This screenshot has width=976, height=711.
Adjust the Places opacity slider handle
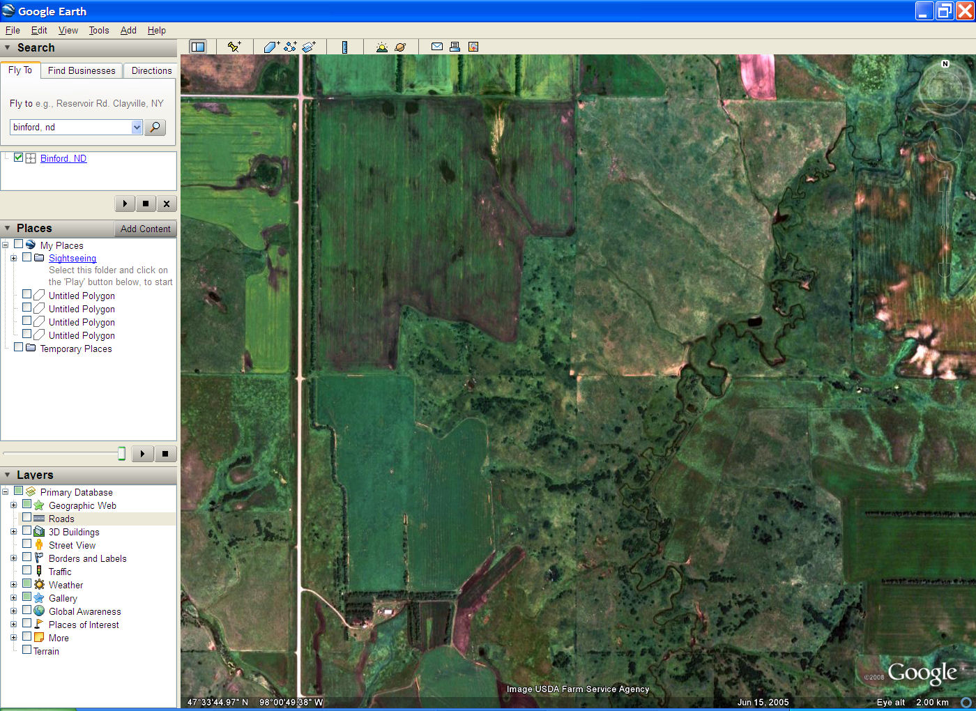121,454
